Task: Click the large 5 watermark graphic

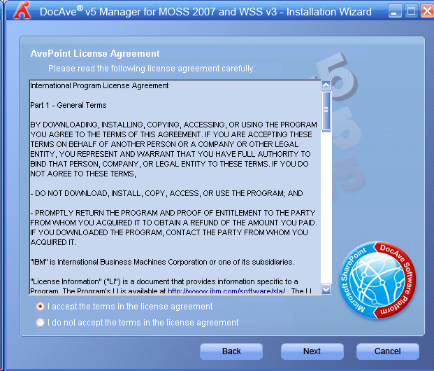Action: [x=348, y=77]
